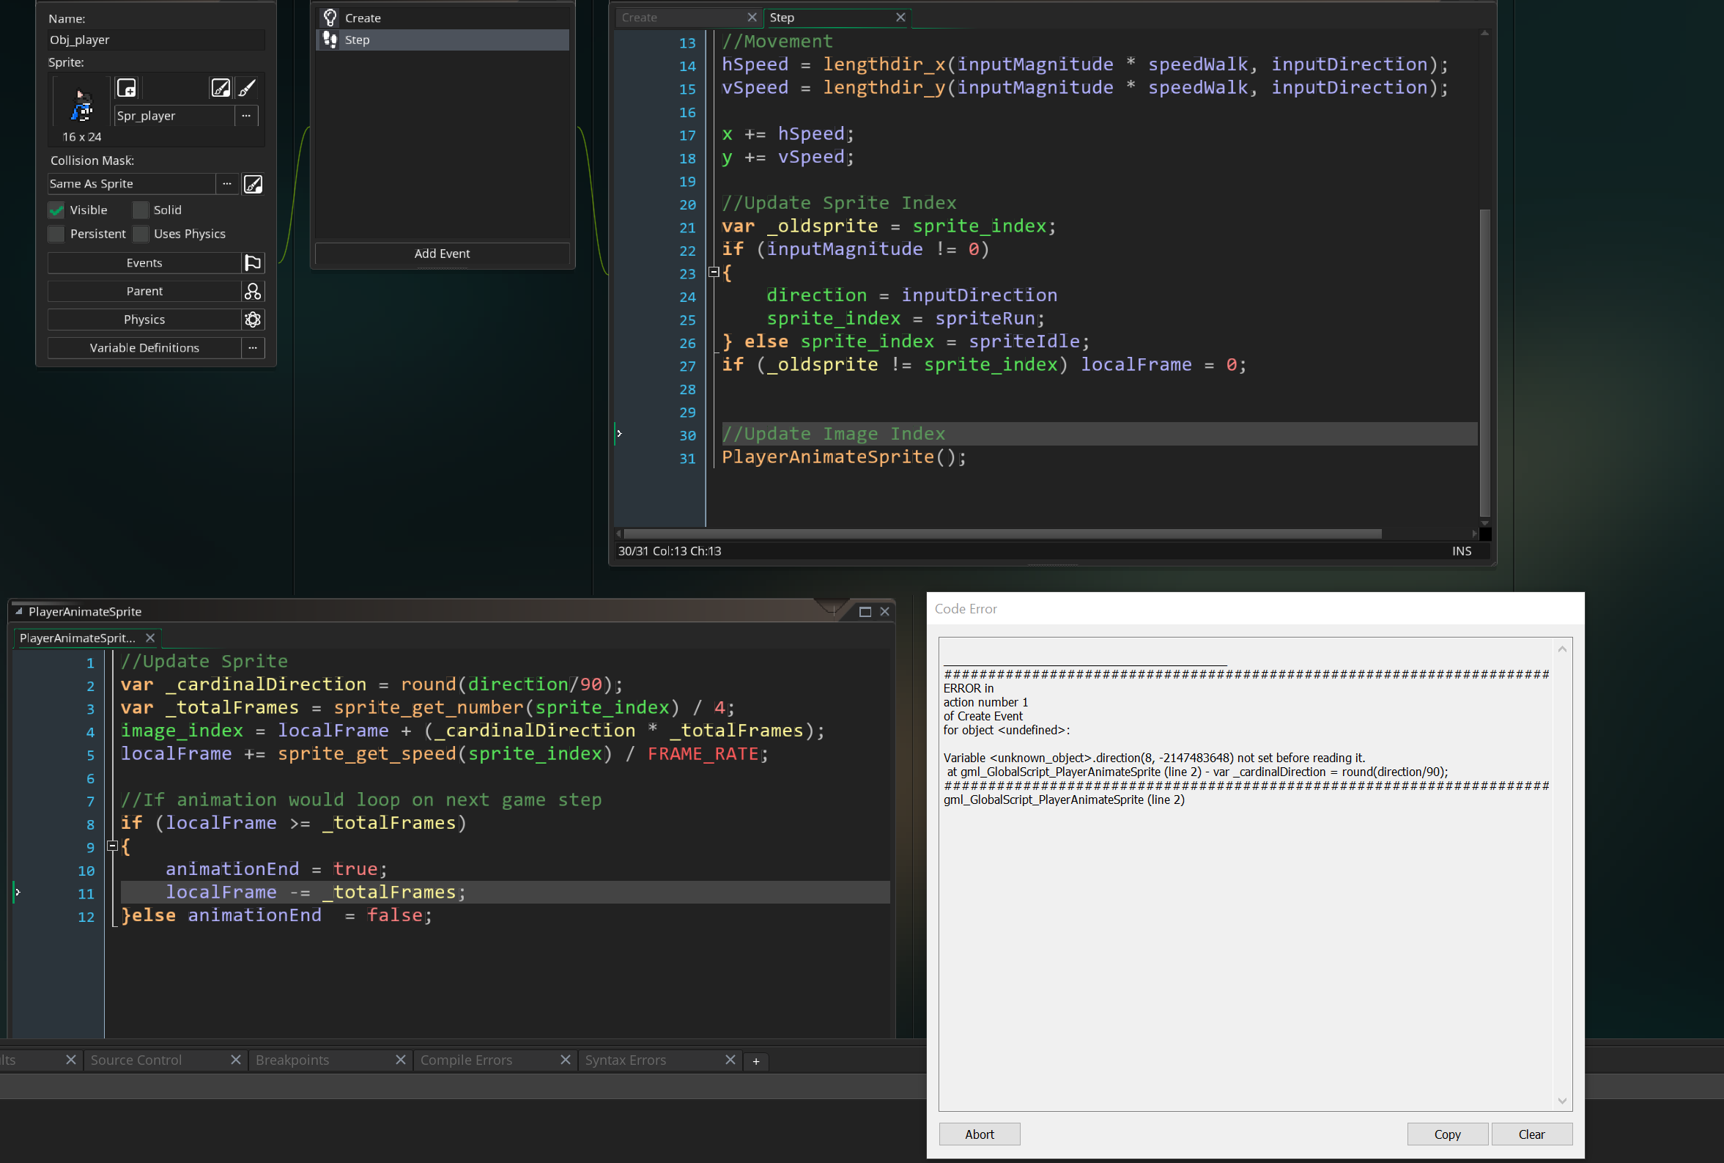Click the edit image brush icon
Image resolution: width=1724 pixels, height=1163 pixels.
tap(247, 88)
